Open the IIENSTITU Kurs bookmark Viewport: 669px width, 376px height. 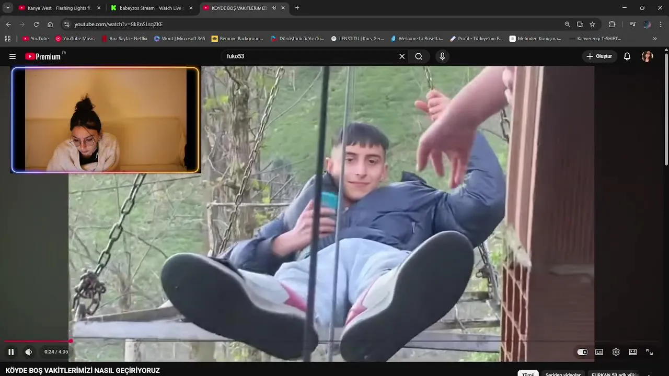[x=357, y=39]
